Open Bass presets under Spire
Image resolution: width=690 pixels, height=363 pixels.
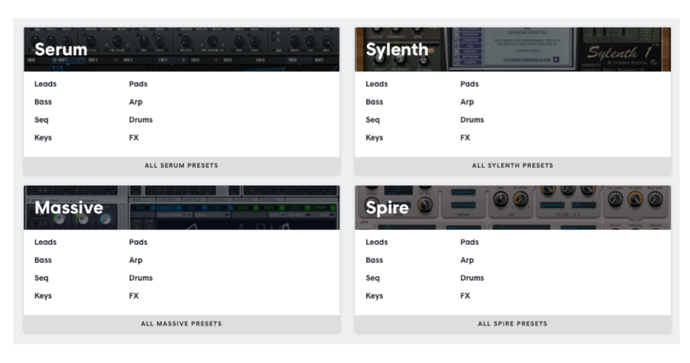(375, 260)
